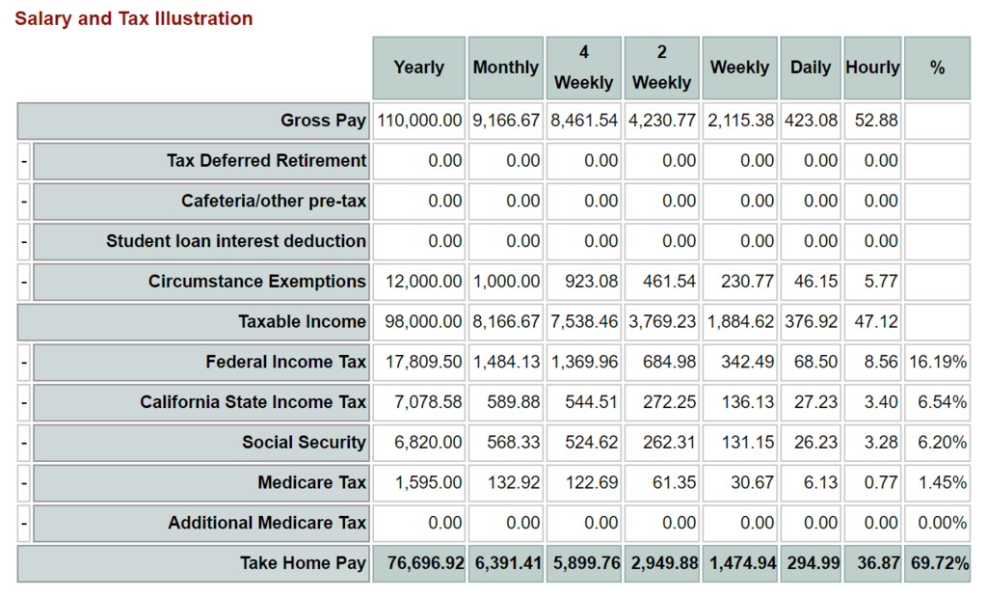Click the minus marker beside Tax Deferred Retirement
This screenshot has height=598, width=987.
24,161
